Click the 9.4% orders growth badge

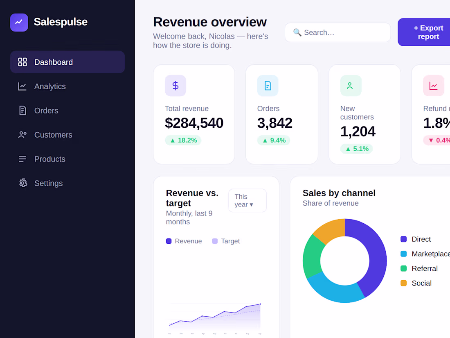274,140
